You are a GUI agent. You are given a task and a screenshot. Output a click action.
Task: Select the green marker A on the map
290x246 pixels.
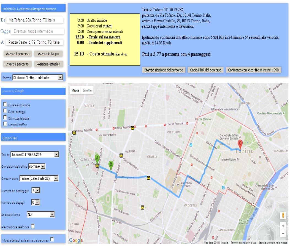pos(98,157)
